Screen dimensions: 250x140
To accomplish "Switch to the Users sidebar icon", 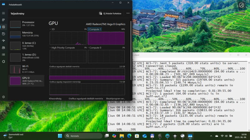I will pos(3,48).
